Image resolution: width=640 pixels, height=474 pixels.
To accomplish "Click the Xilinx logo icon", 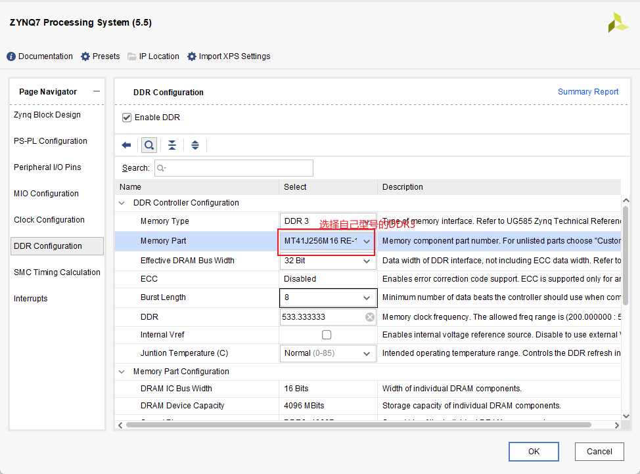I will [x=618, y=23].
